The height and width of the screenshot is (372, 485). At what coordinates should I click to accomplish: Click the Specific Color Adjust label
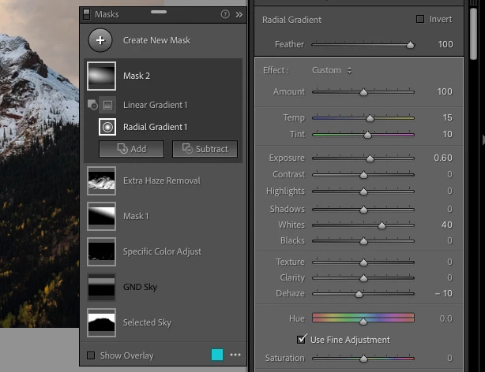pyautogui.click(x=162, y=251)
